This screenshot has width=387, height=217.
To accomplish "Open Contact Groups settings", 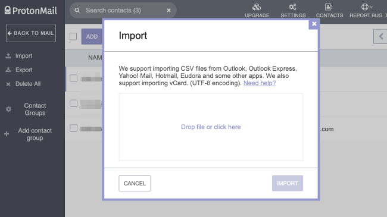I will [x=26, y=109].
